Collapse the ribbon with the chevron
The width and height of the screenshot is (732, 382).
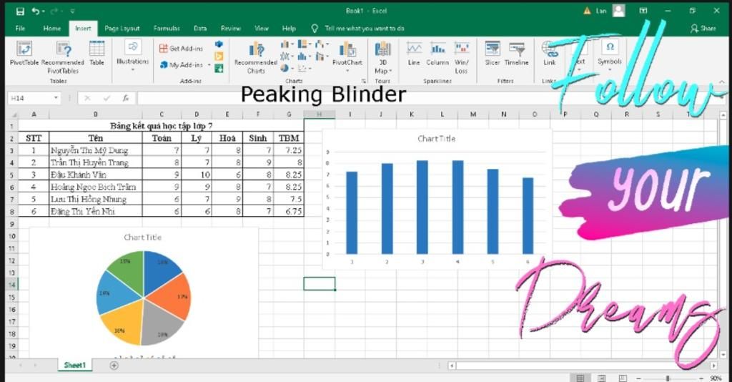point(722,82)
